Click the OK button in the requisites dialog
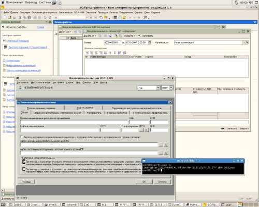The width and height of the screenshot is (259, 207). coord(144,182)
